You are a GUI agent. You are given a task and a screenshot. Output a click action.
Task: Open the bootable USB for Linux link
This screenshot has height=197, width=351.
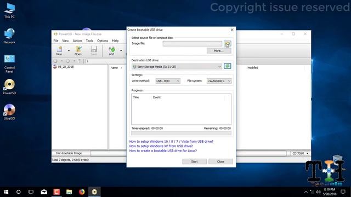(163, 151)
